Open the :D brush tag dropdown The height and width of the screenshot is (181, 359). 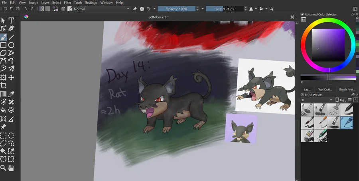pyautogui.click(x=317, y=100)
